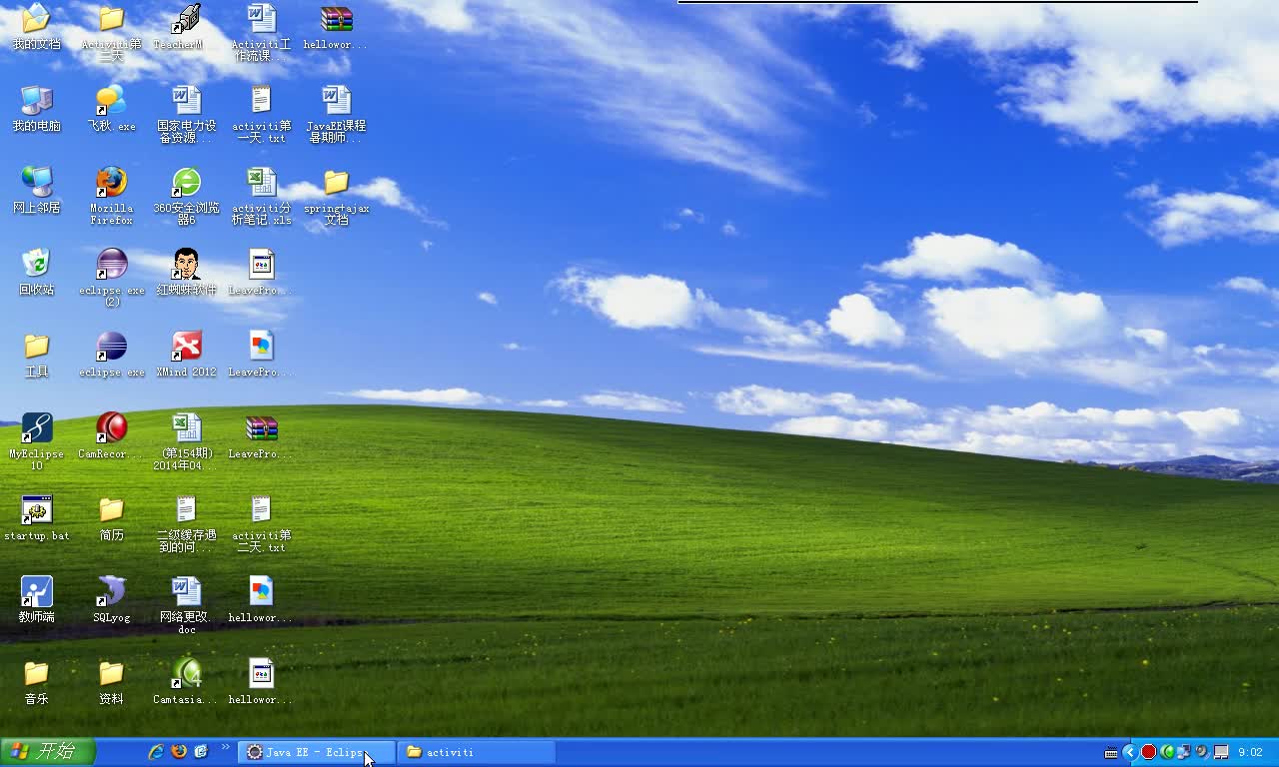The width and height of the screenshot is (1279, 767).
Task: Select the activiti第一天.txt file
Action: (261, 114)
